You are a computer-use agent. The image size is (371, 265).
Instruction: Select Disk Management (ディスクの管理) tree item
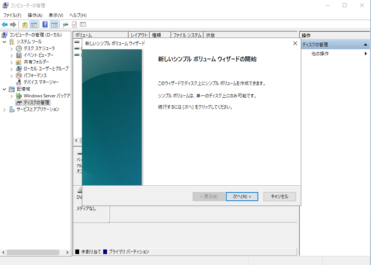(x=36, y=102)
